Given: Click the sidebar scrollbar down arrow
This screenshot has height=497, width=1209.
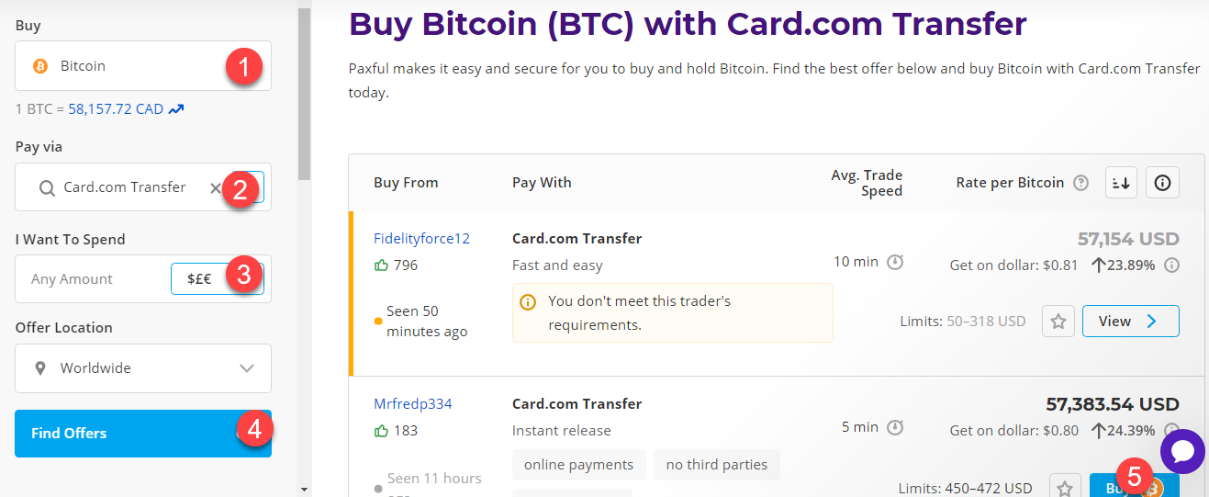Looking at the screenshot, I should coord(304,490).
